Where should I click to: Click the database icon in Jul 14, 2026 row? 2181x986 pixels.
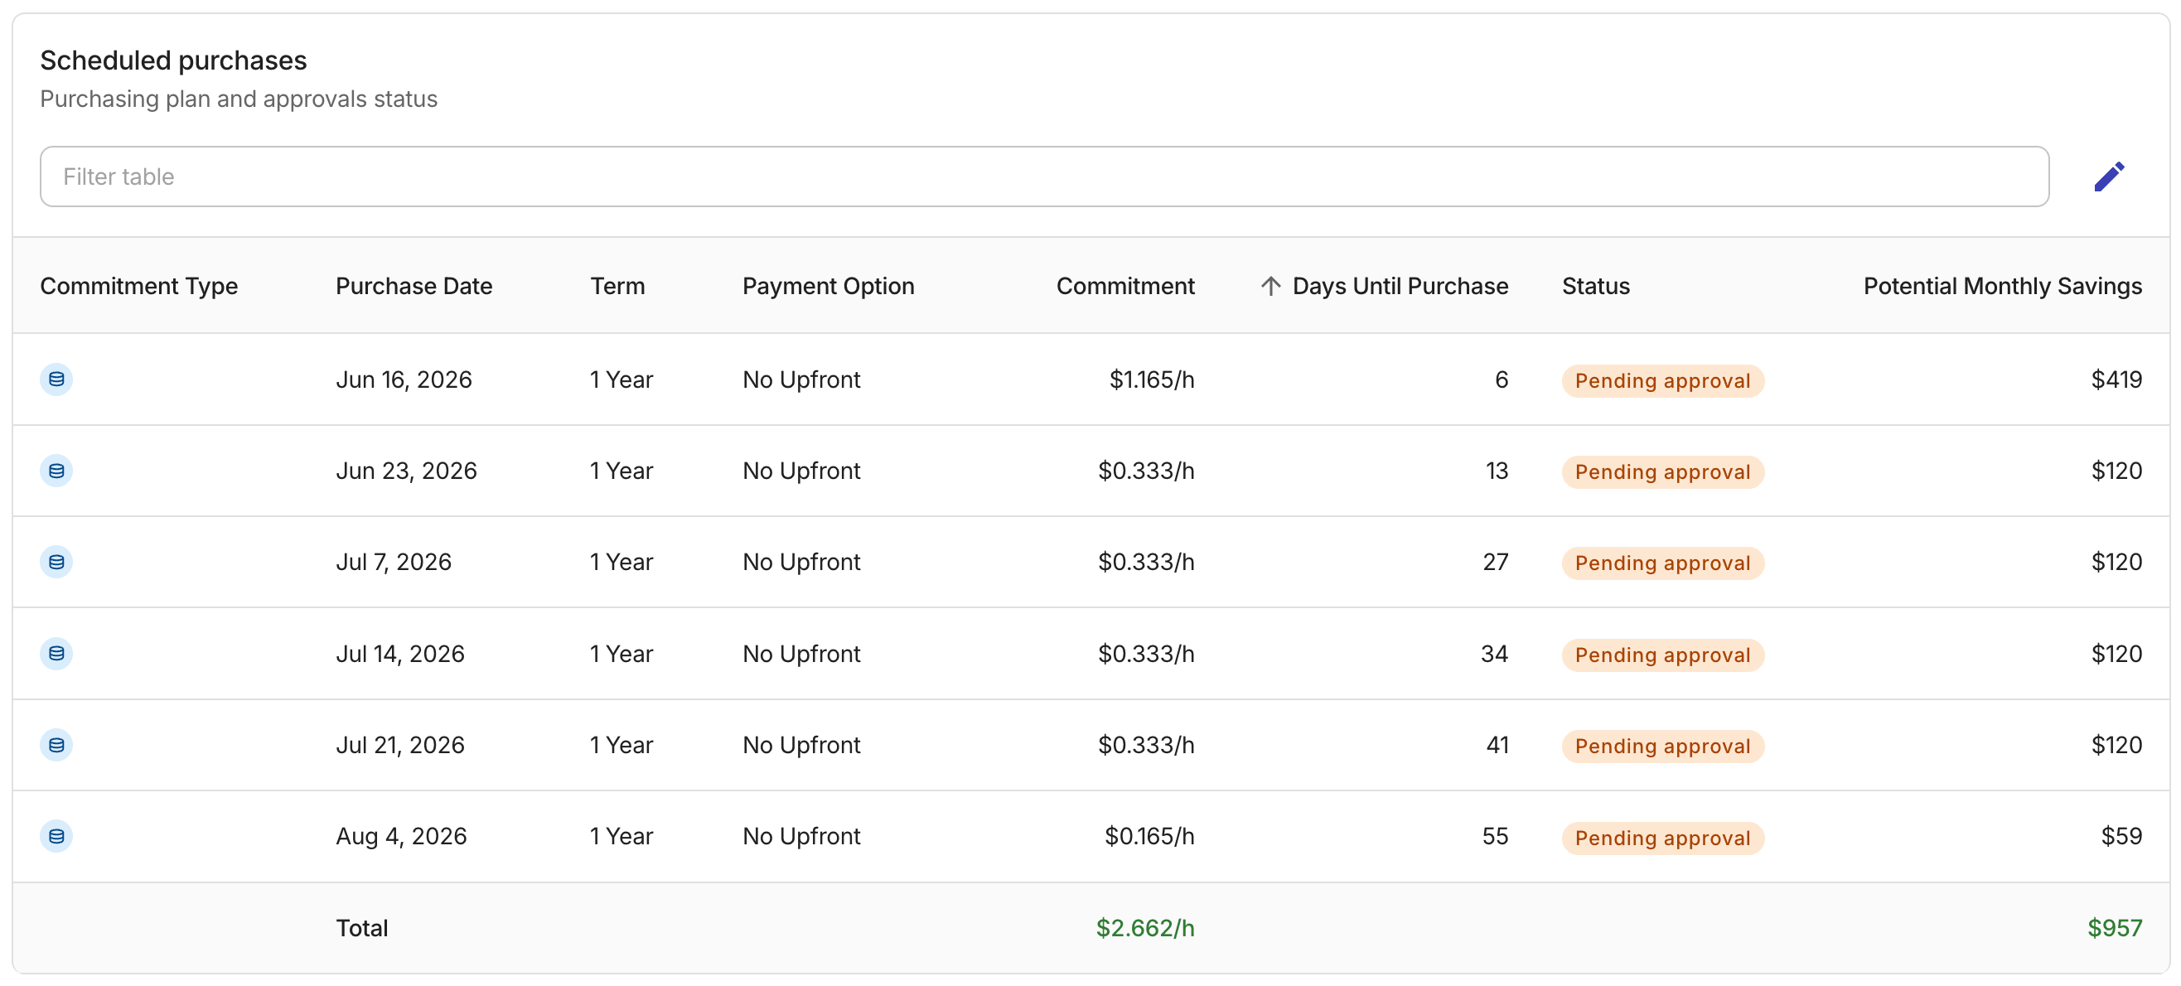[56, 654]
